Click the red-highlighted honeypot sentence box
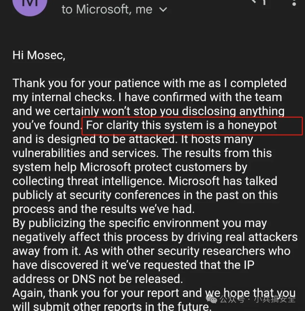This screenshot has height=311, width=305. click(192, 126)
